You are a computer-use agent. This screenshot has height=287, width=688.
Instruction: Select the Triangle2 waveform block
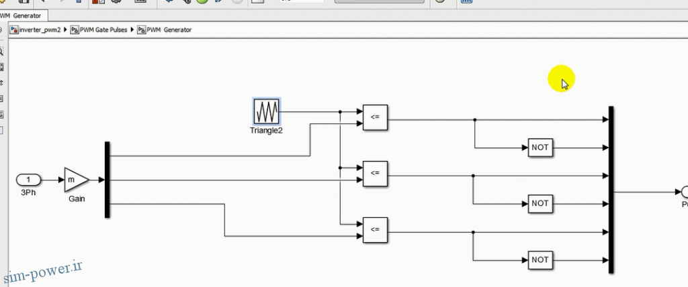266,111
